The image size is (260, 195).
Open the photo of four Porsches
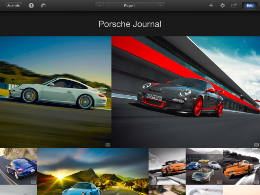click(x=204, y=166)
